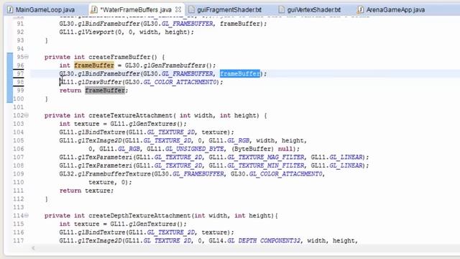The width and height of the screenshot is (460, 259).
Task: Click selected frameBuffer argument on line 97
Action: click(240, 73)
